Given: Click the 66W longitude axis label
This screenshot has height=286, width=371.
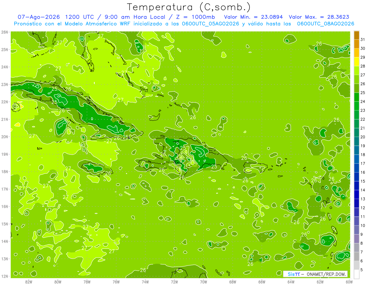Looking at the screenshot, I should [x=262, y=282].
